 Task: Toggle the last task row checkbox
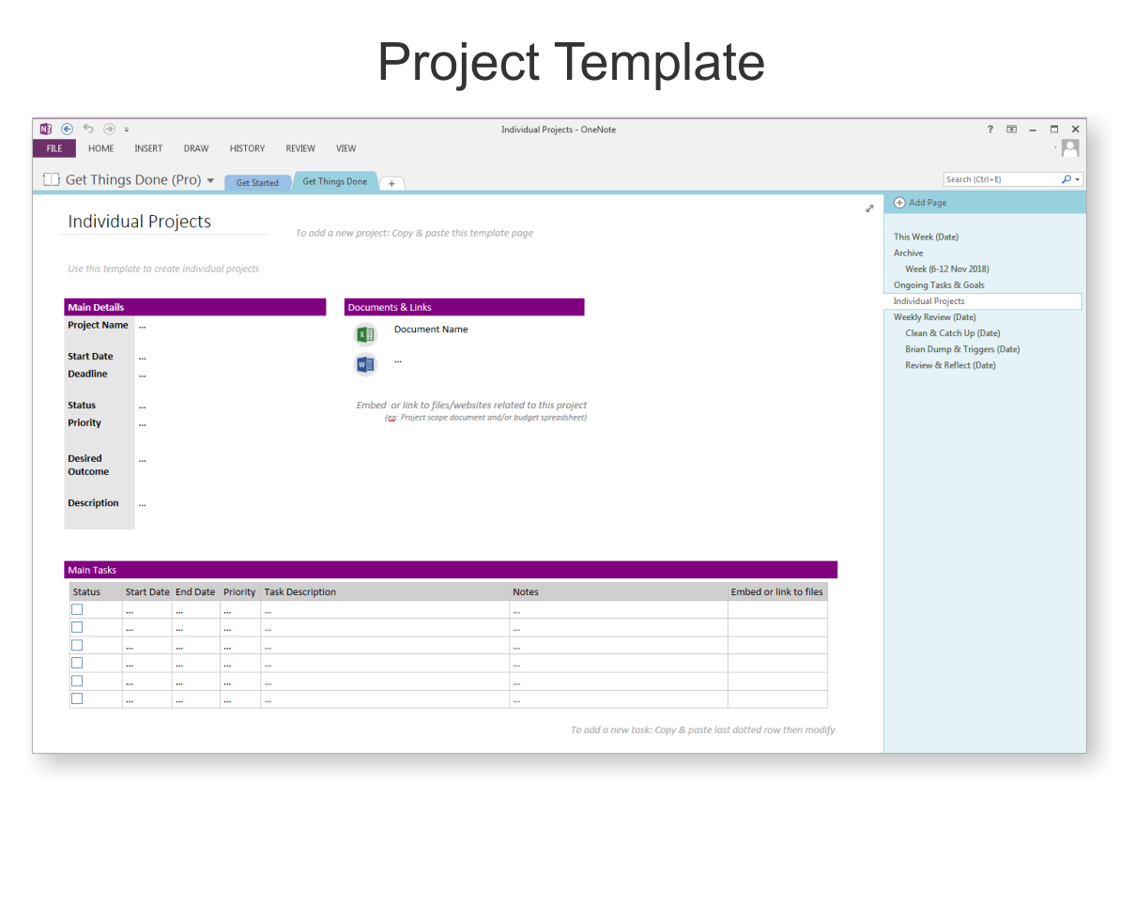click(x=77, y=698)
